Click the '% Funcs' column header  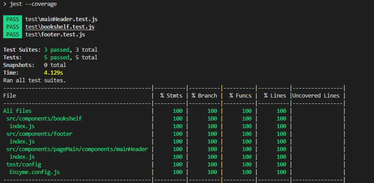point(241,96)
